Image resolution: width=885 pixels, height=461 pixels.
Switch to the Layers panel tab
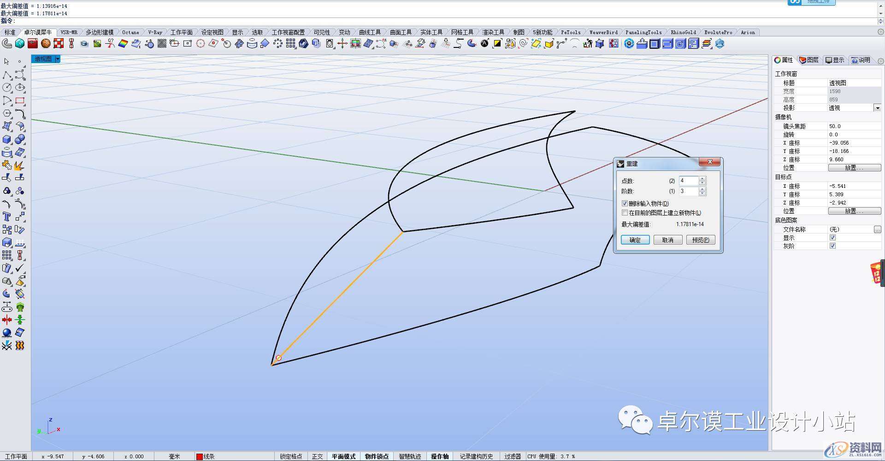[x=809, y=60]
